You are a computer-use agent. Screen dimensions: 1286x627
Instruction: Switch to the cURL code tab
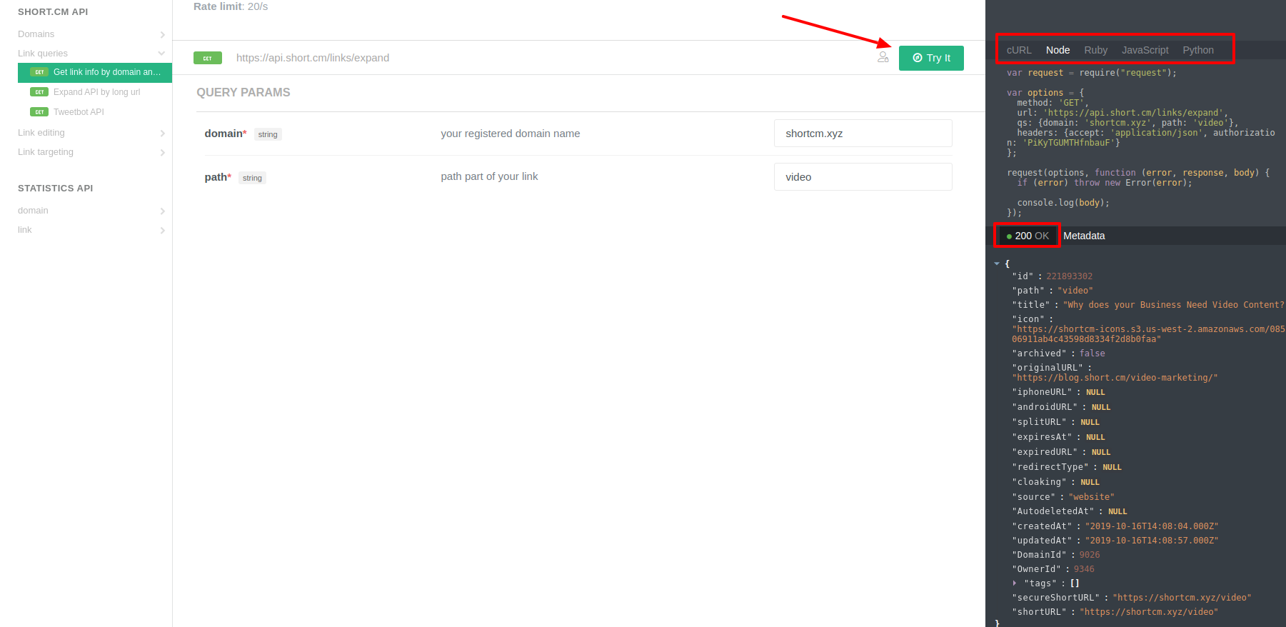pos(1019,50)
